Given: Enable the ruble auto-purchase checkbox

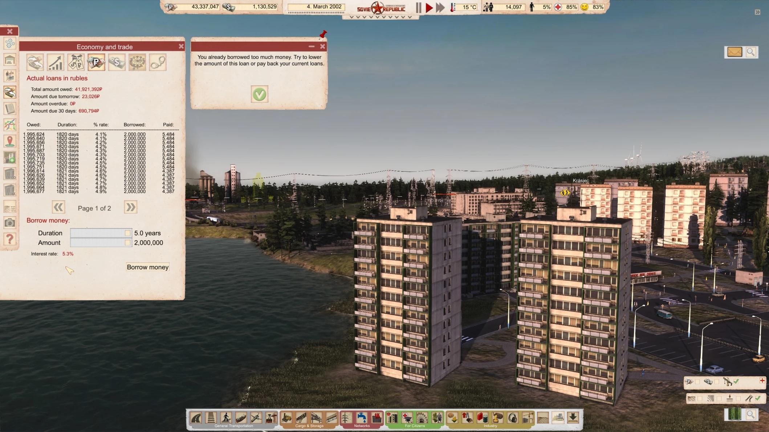Looking at the screenshot, I should point(697,382).
